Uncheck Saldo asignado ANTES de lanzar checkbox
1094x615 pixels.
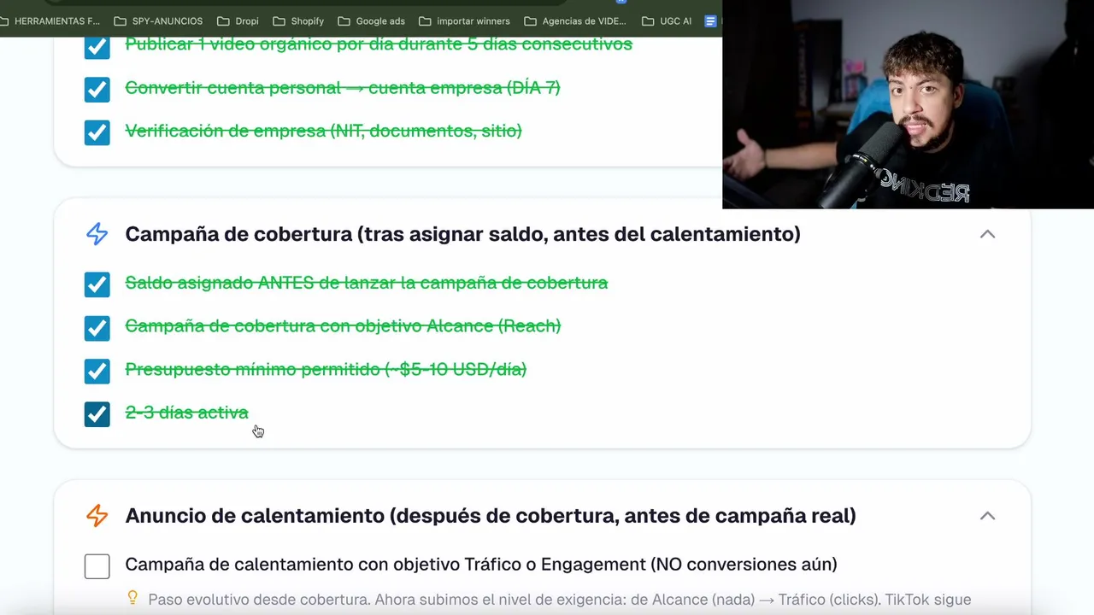(x=97, y=284)
